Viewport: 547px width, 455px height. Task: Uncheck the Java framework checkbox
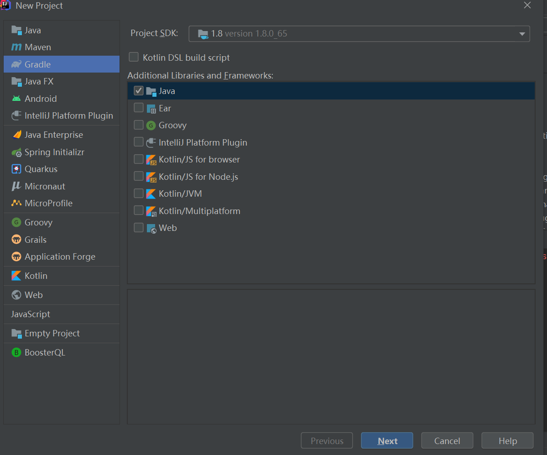click(139, 91)
